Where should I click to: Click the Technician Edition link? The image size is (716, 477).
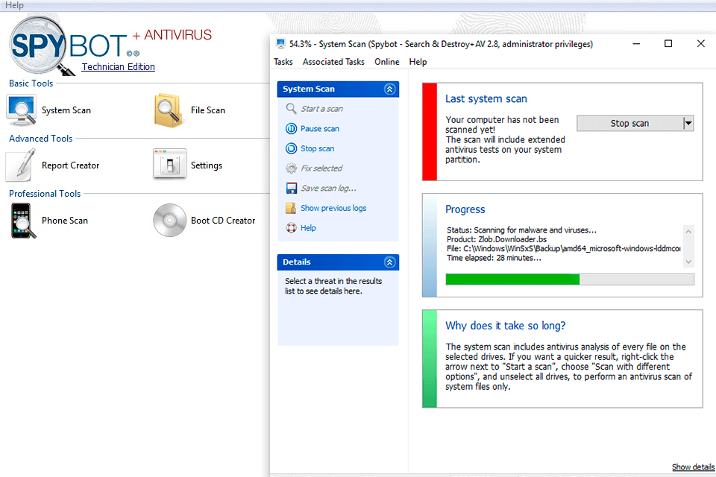119,66
